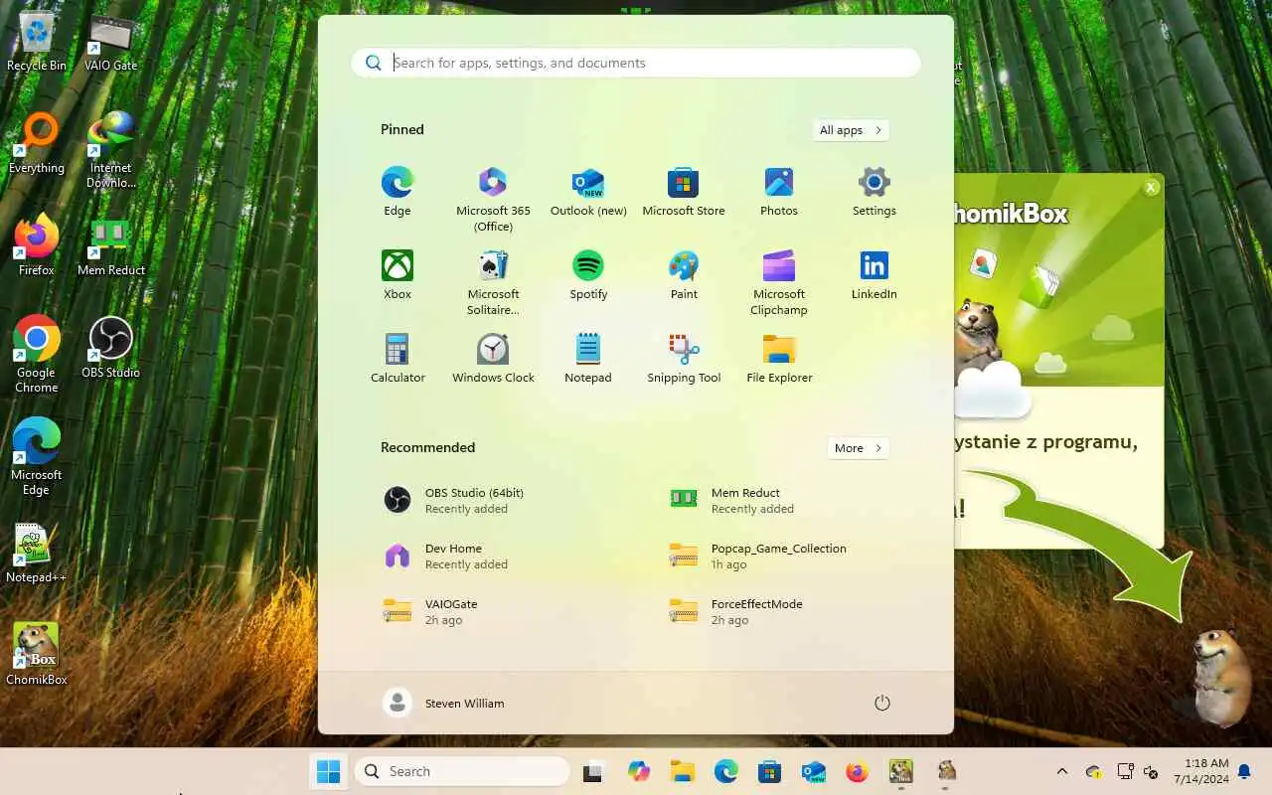Launch Microsoft 365 (Office) pinned app
The image size is (1272, 795).
[x=493, y=199]
